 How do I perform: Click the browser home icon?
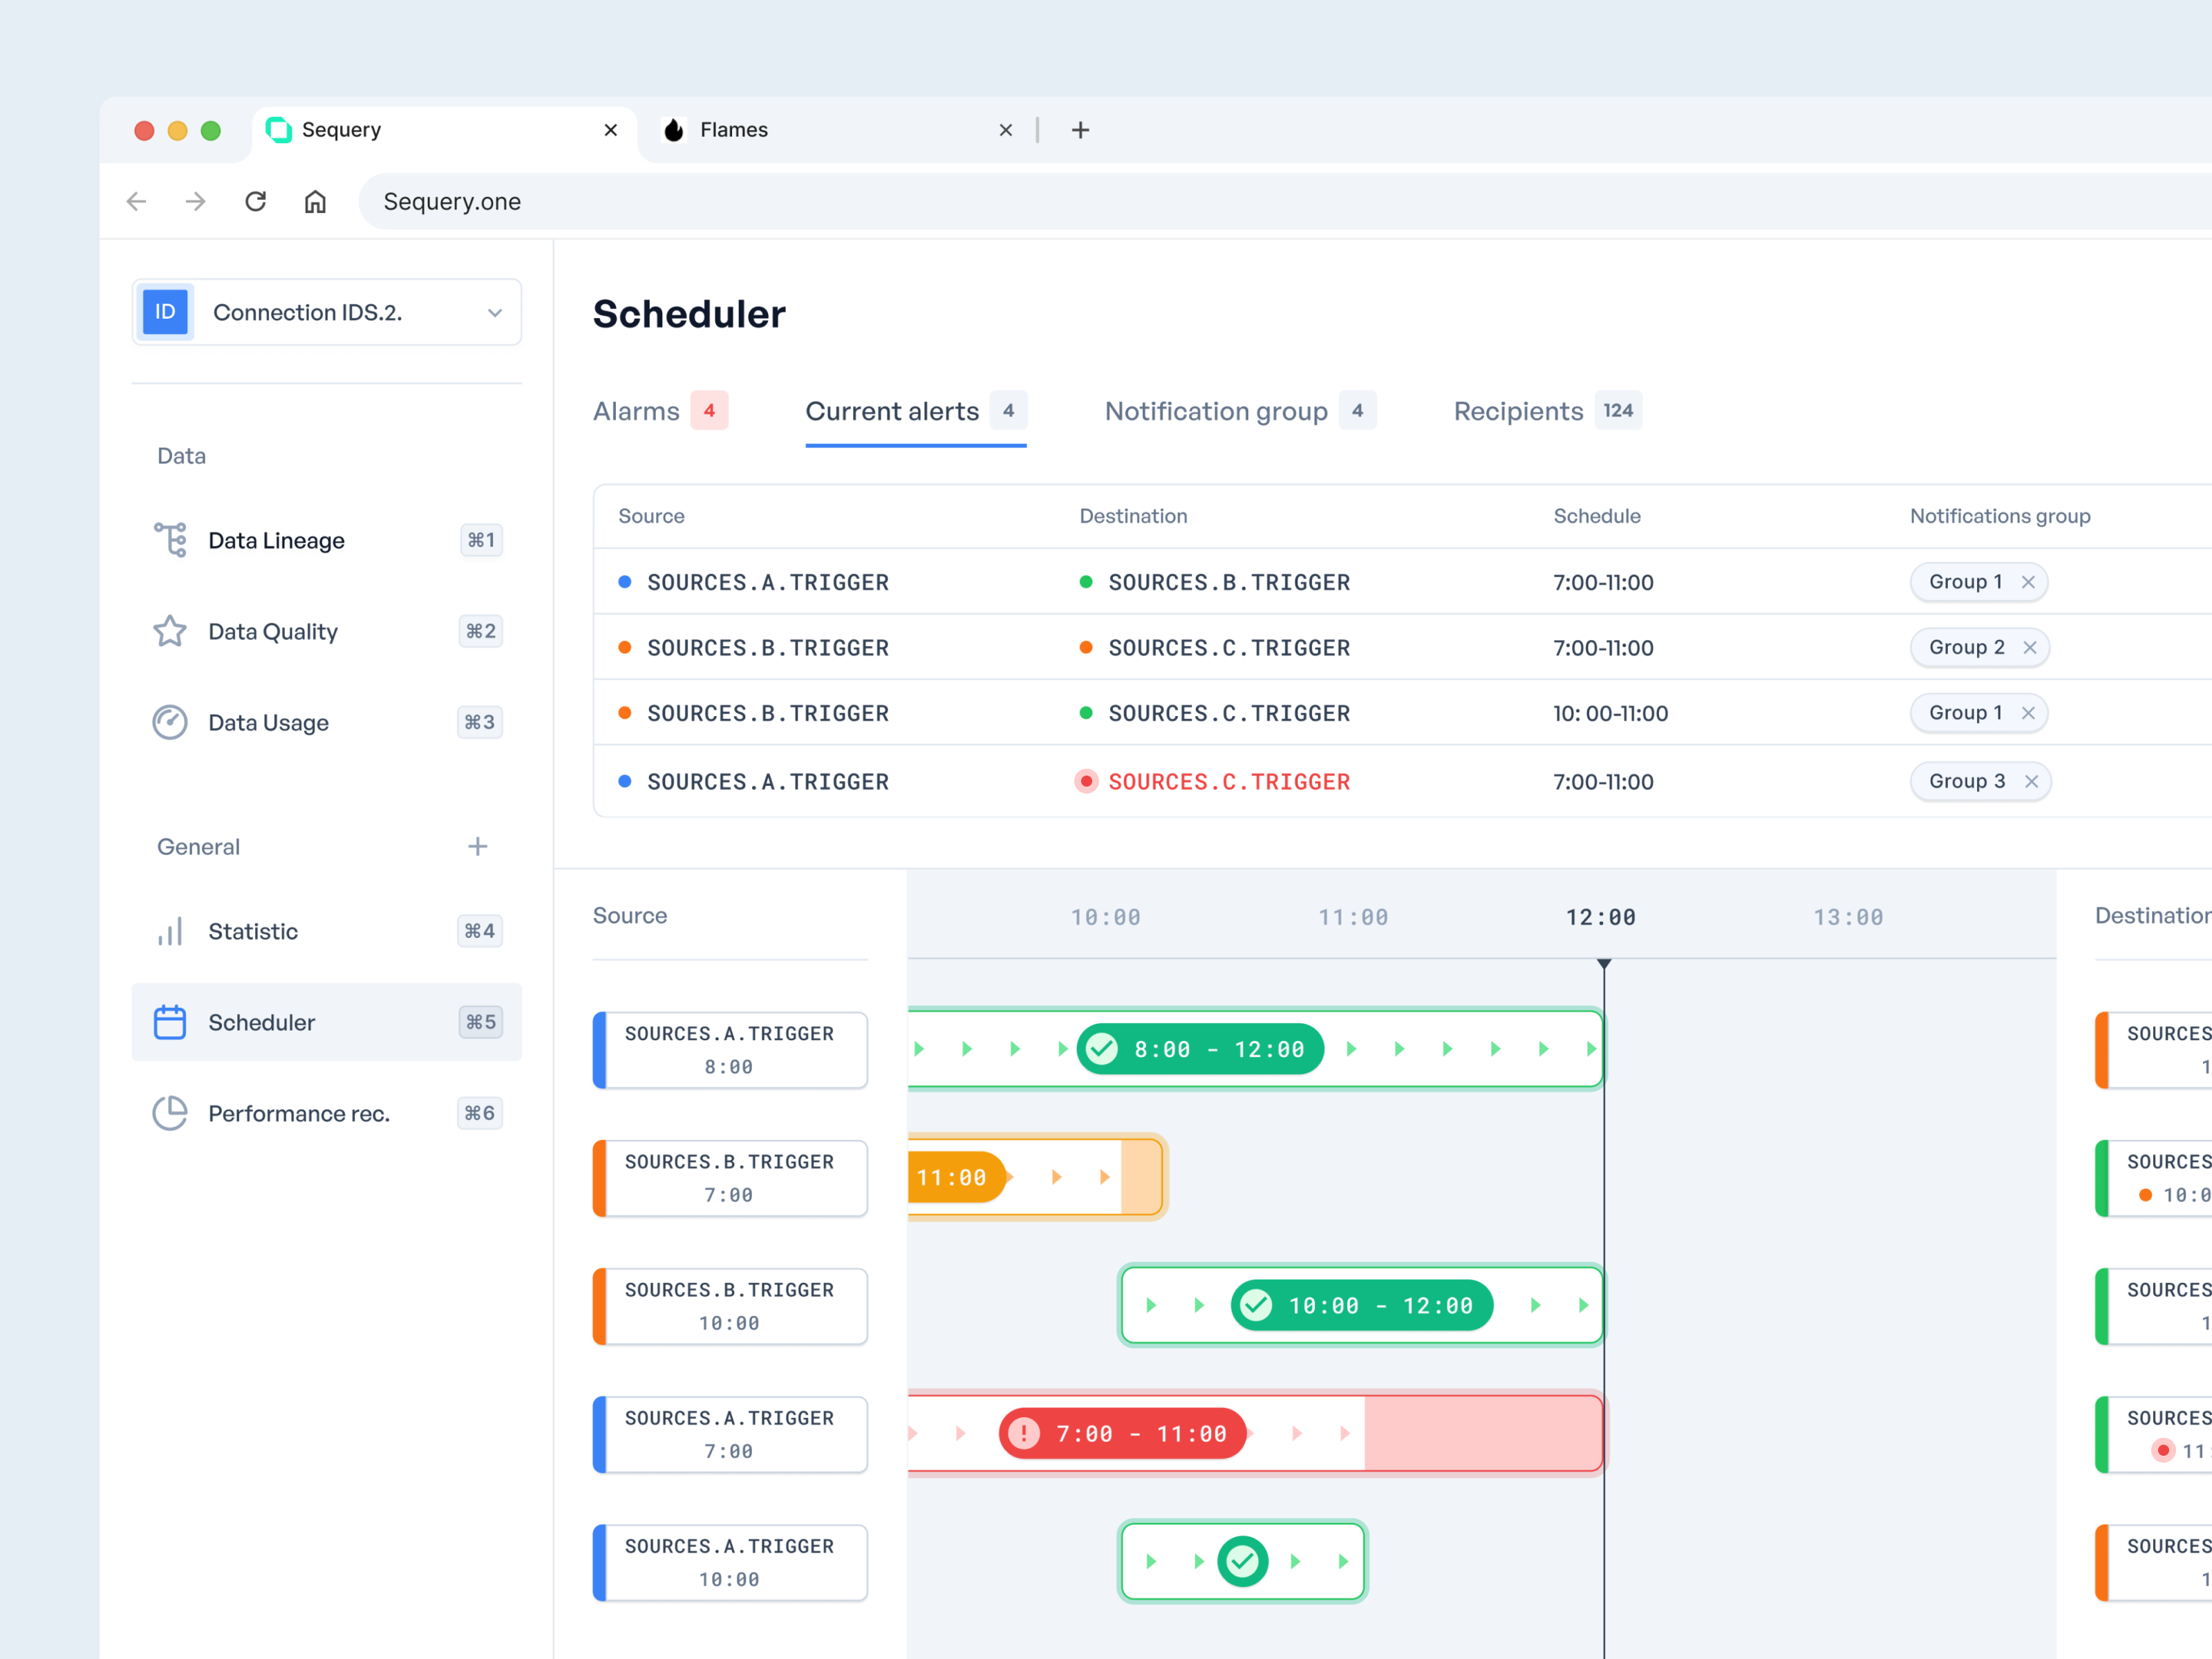pyautogui.click(x=315, y=201)
